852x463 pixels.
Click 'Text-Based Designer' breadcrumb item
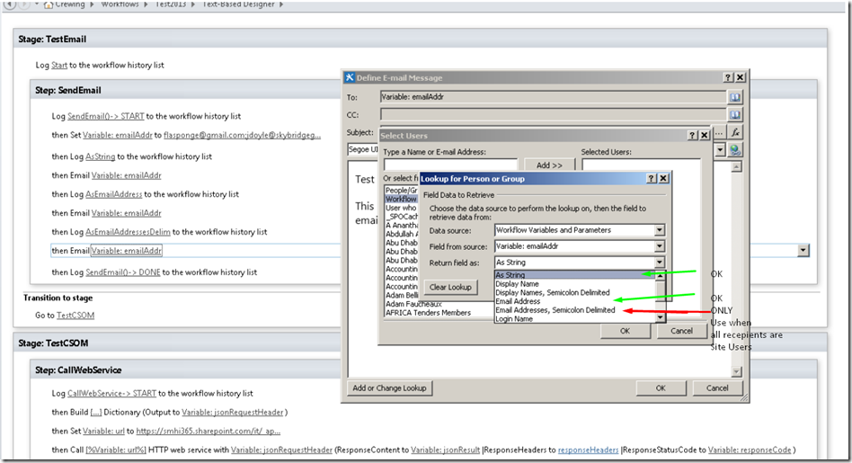tap(238, 4)
